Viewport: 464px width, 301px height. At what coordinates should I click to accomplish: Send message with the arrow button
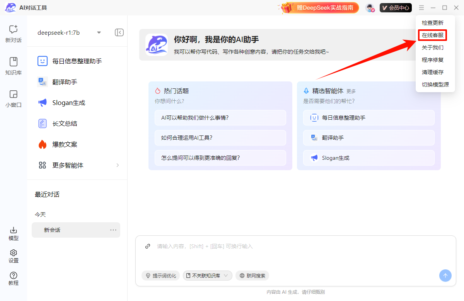coord(445,276)
